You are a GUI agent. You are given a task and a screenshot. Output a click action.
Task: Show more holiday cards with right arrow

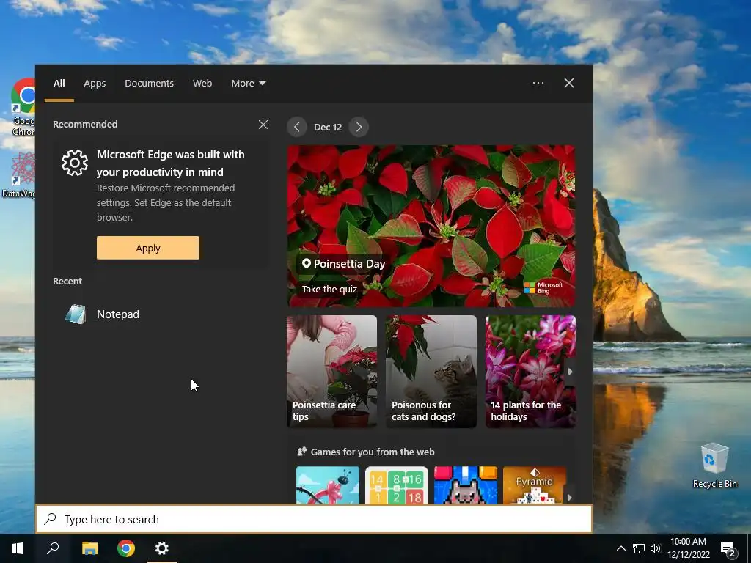click(570, 372)
